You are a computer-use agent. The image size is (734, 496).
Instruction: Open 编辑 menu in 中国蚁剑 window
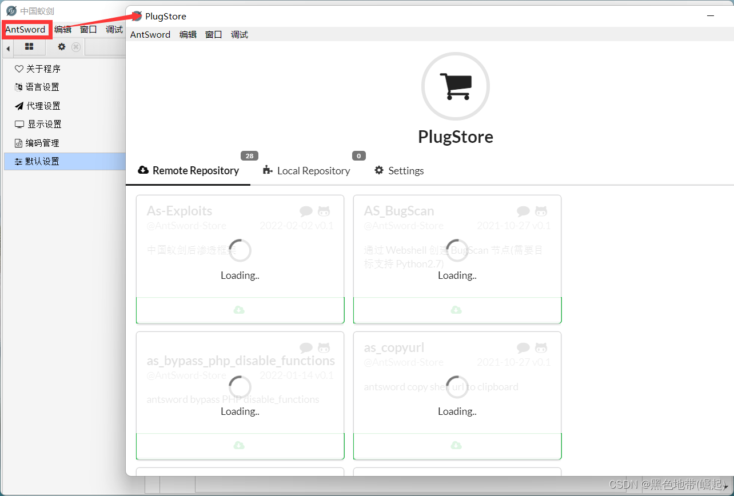63,29
